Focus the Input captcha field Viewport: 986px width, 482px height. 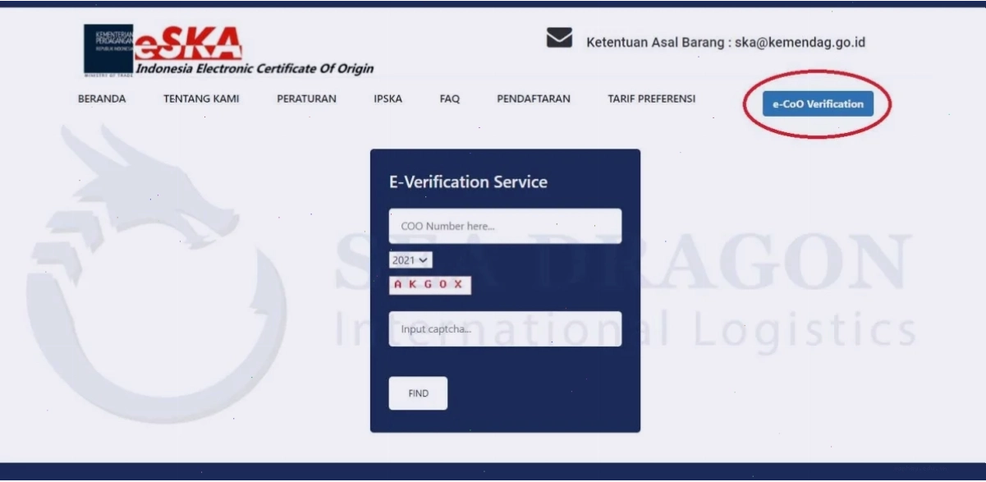pos(505,328)
